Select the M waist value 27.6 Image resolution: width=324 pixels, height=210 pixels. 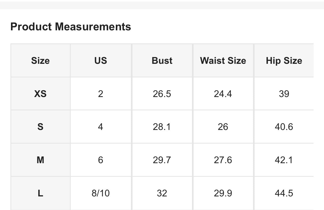223,160
